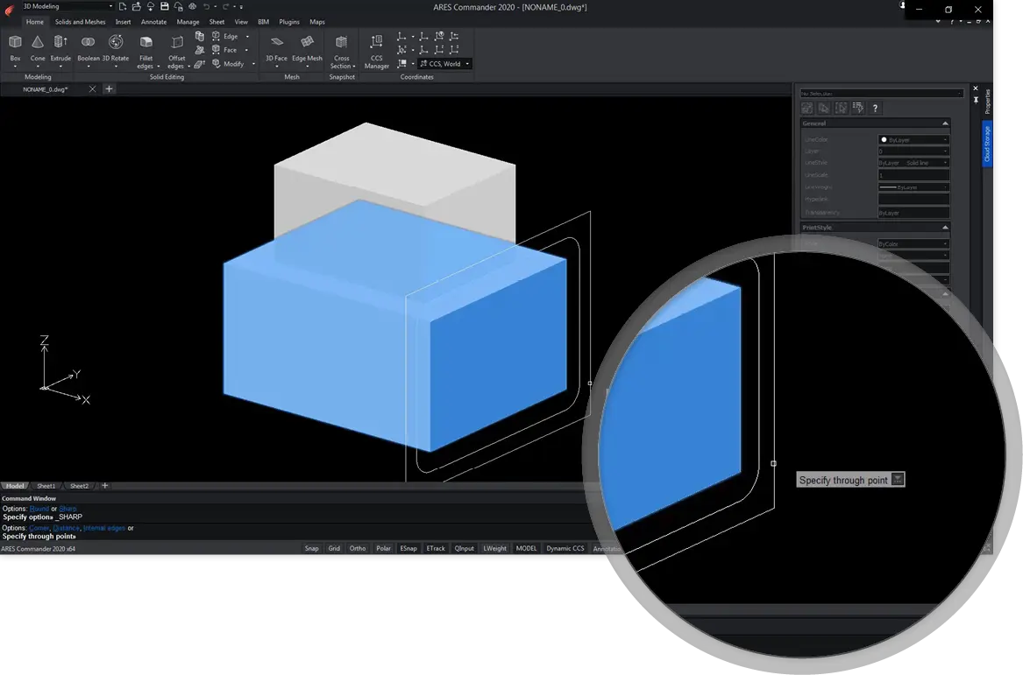Click the Open file icon in quick access toolbar
The width and height of the screenshot is (1023, 675).
[137, 6]
